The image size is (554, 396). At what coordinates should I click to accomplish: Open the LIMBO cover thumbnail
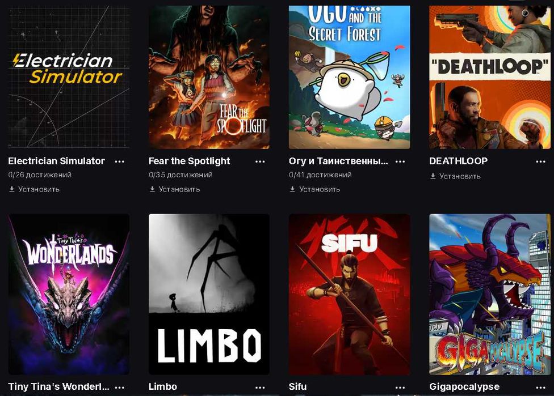(209, 294)
